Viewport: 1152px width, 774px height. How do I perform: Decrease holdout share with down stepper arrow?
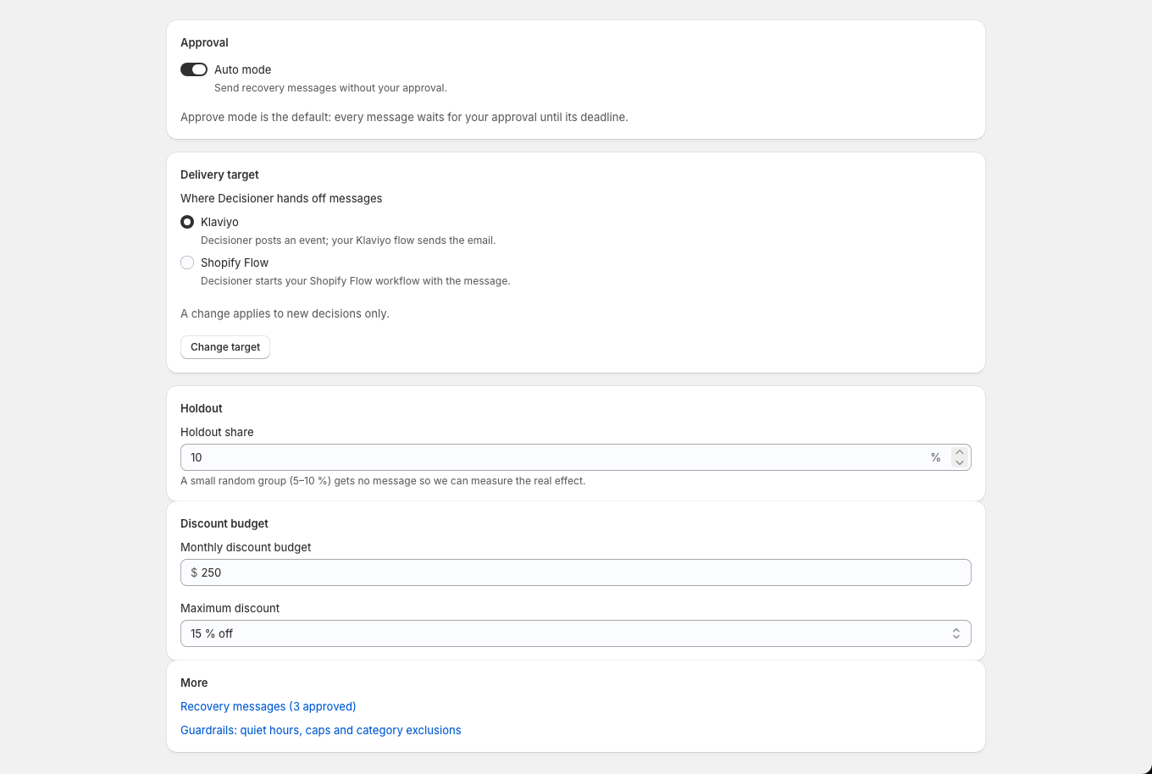(x=959, y=462)
